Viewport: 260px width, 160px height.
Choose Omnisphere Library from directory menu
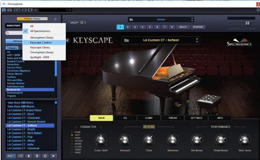click(44, 52)
